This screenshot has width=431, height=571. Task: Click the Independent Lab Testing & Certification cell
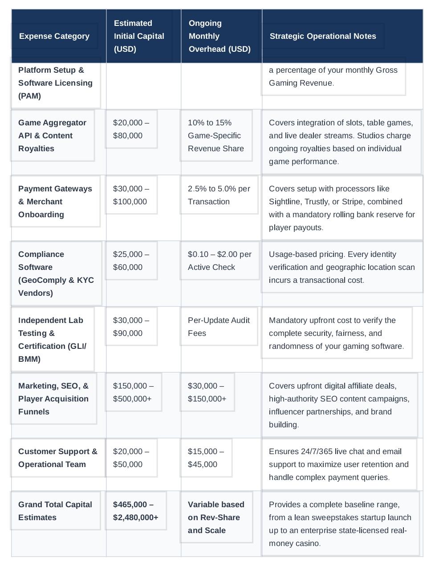point(53,339)
